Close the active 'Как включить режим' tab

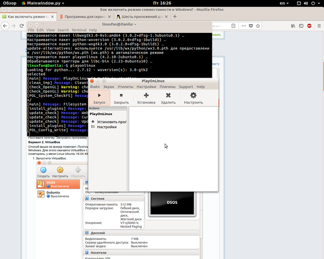tap(52, 17)
